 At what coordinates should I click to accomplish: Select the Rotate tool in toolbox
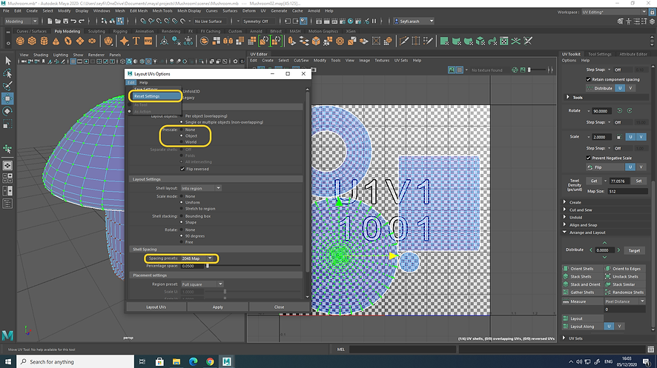click(x=7, y=111)
